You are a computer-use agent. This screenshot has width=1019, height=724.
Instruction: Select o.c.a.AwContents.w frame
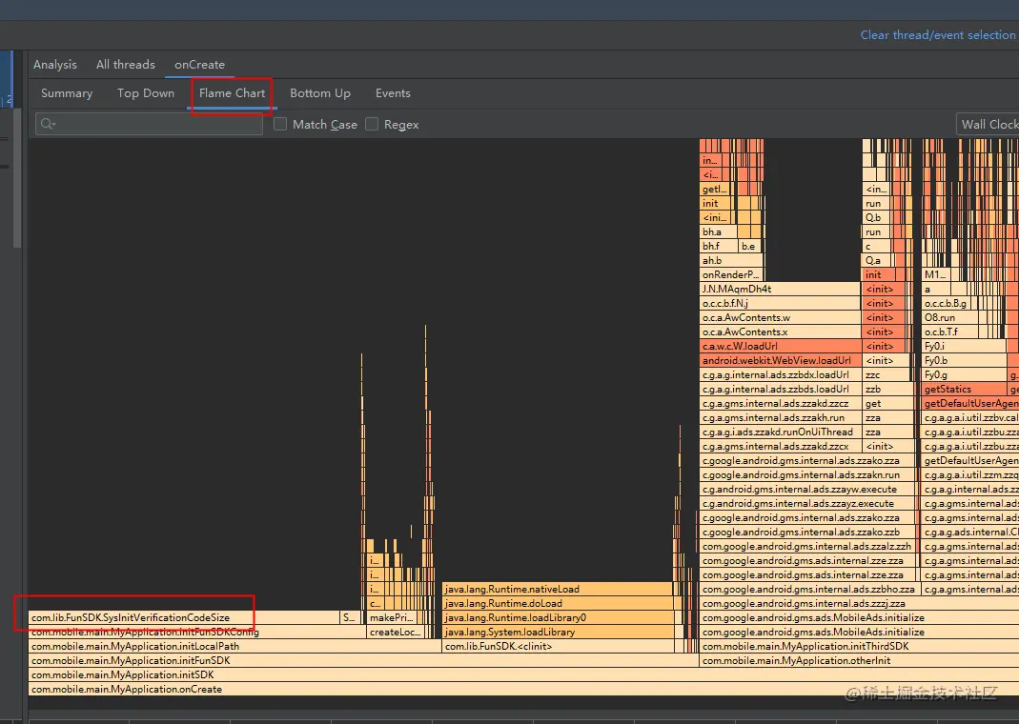pos(780,317)
